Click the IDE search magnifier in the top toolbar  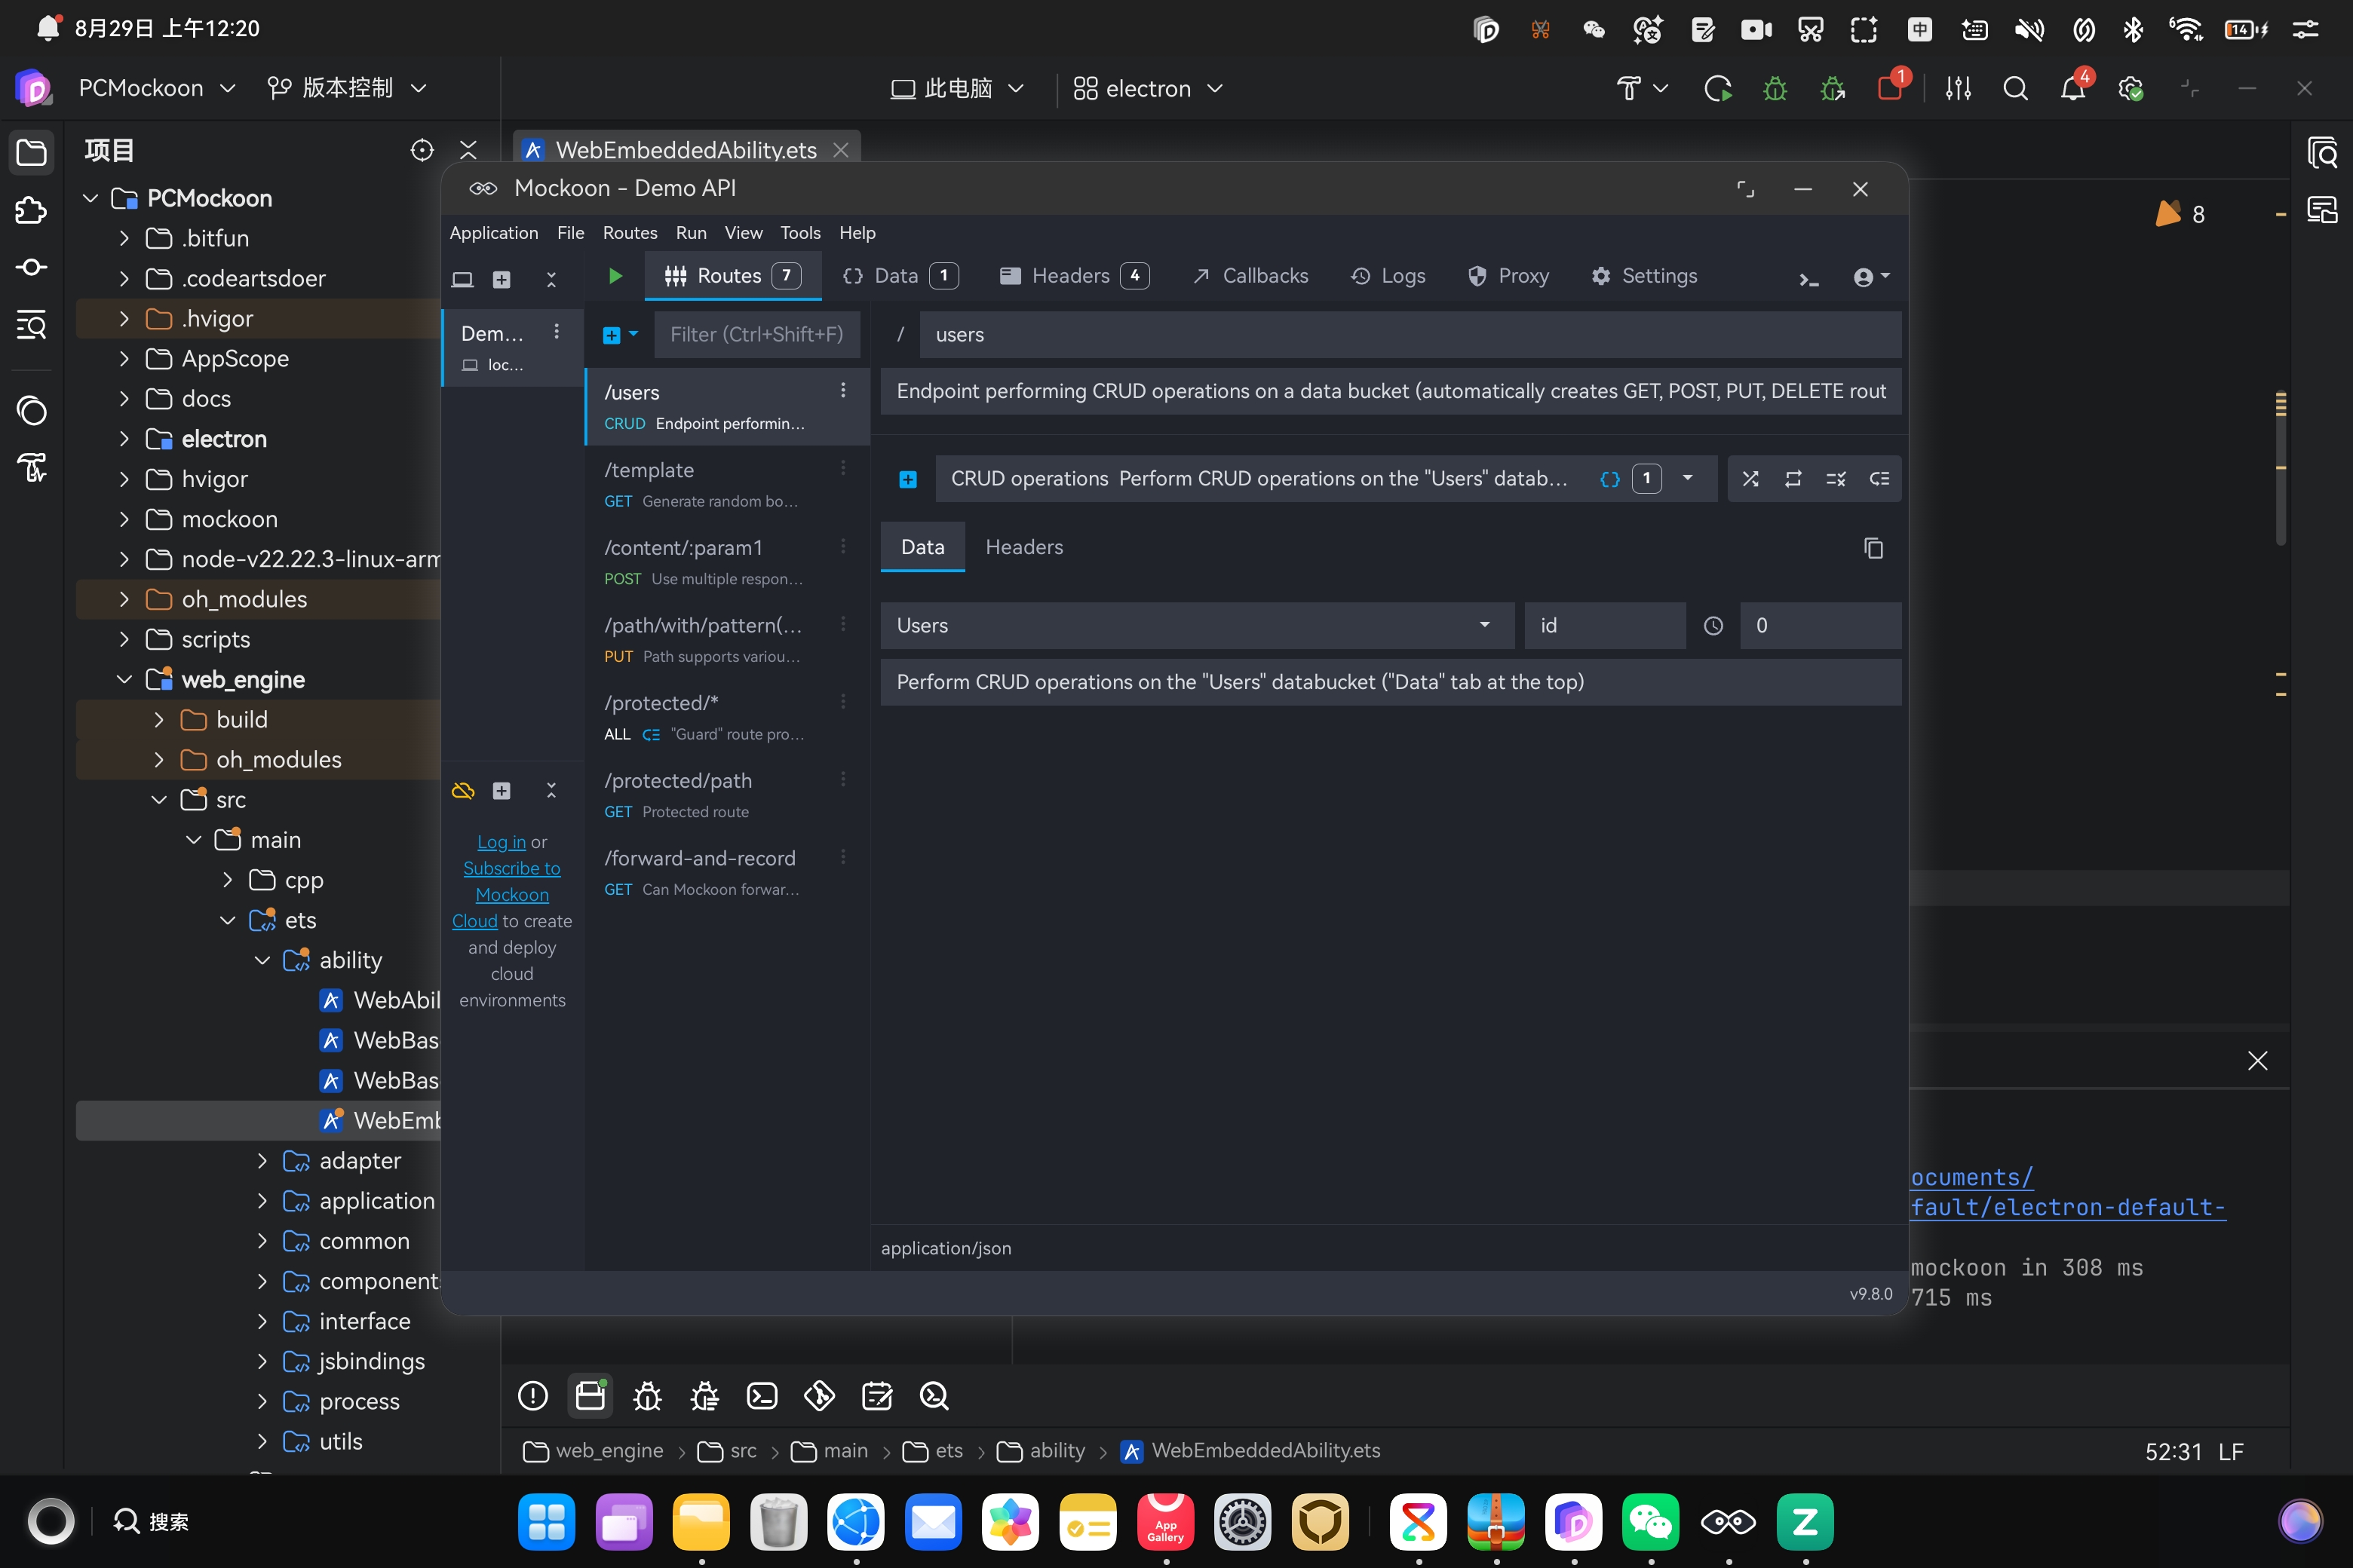(2016, 89)
